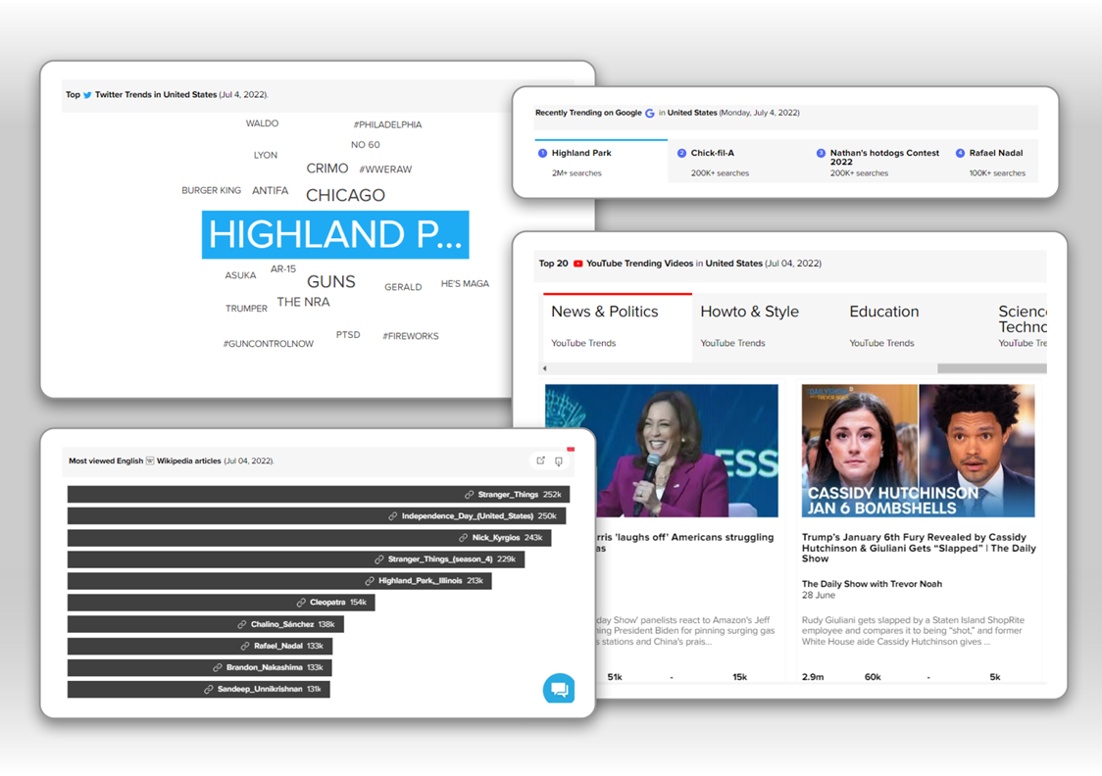Click the highlighted HIGHLAND P... trend

(335, 235)
